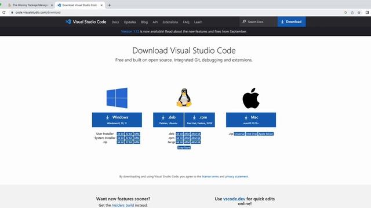
Task: Open the license terms link
Action: click(210, 176)
